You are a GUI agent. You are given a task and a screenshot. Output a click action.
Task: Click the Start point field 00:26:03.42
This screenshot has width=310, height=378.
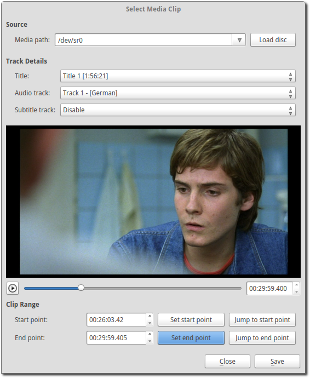click(116, 320)
